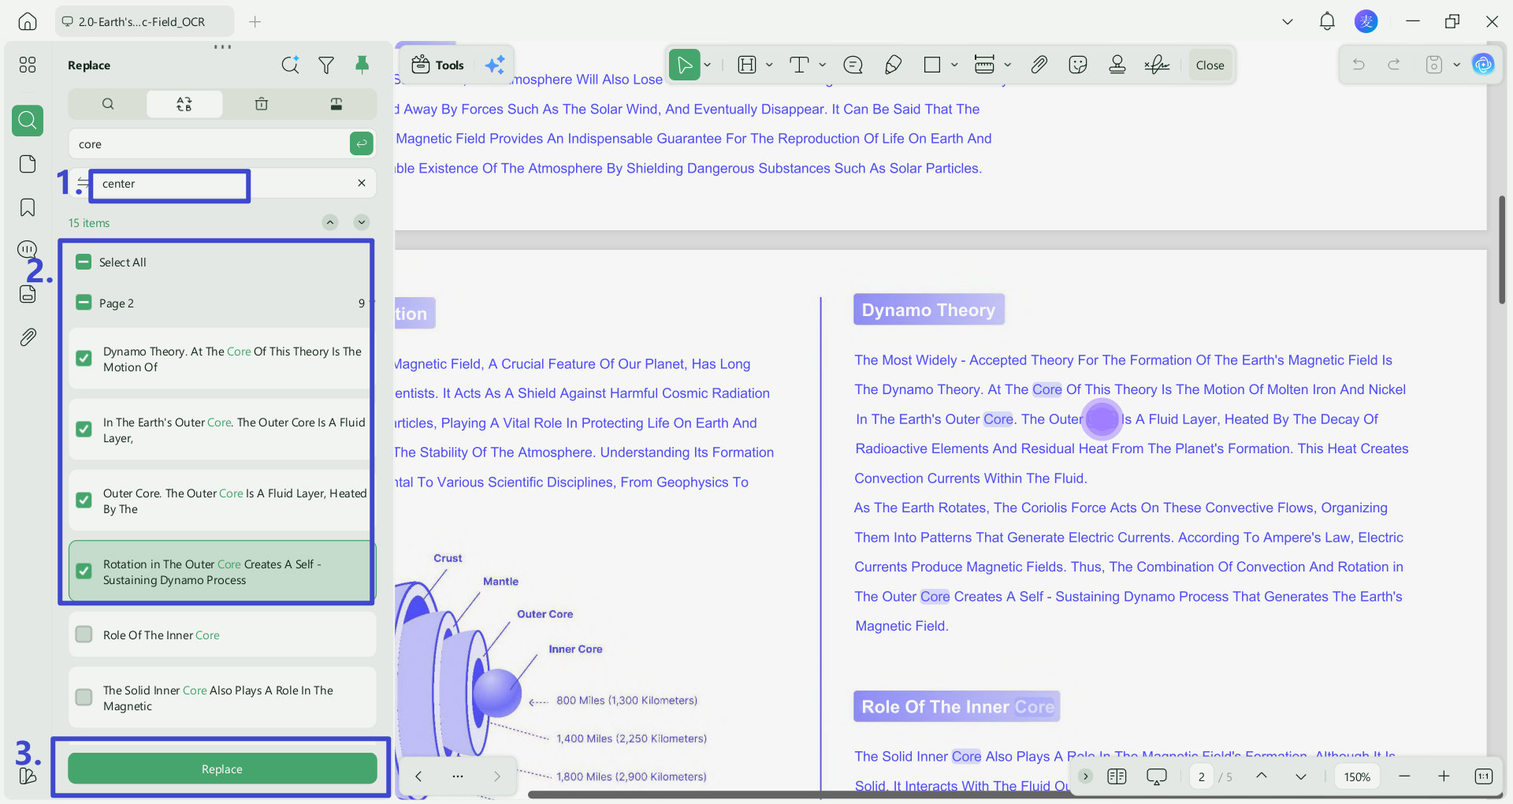Select the signature tool
Image resolution: width=1513 pixels, height=804 pixels.
pos(1157,65)
